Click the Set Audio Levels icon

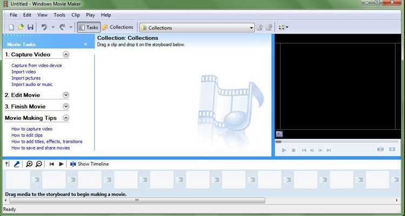click(8, 164)
